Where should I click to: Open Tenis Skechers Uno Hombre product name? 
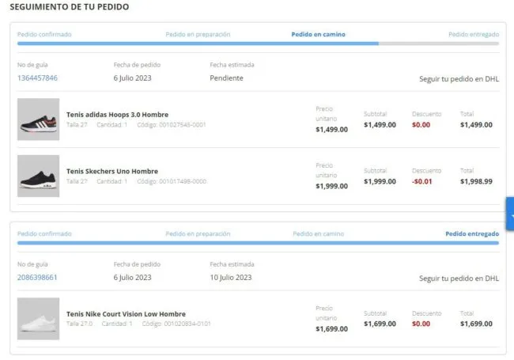click(x=111, y=171)
